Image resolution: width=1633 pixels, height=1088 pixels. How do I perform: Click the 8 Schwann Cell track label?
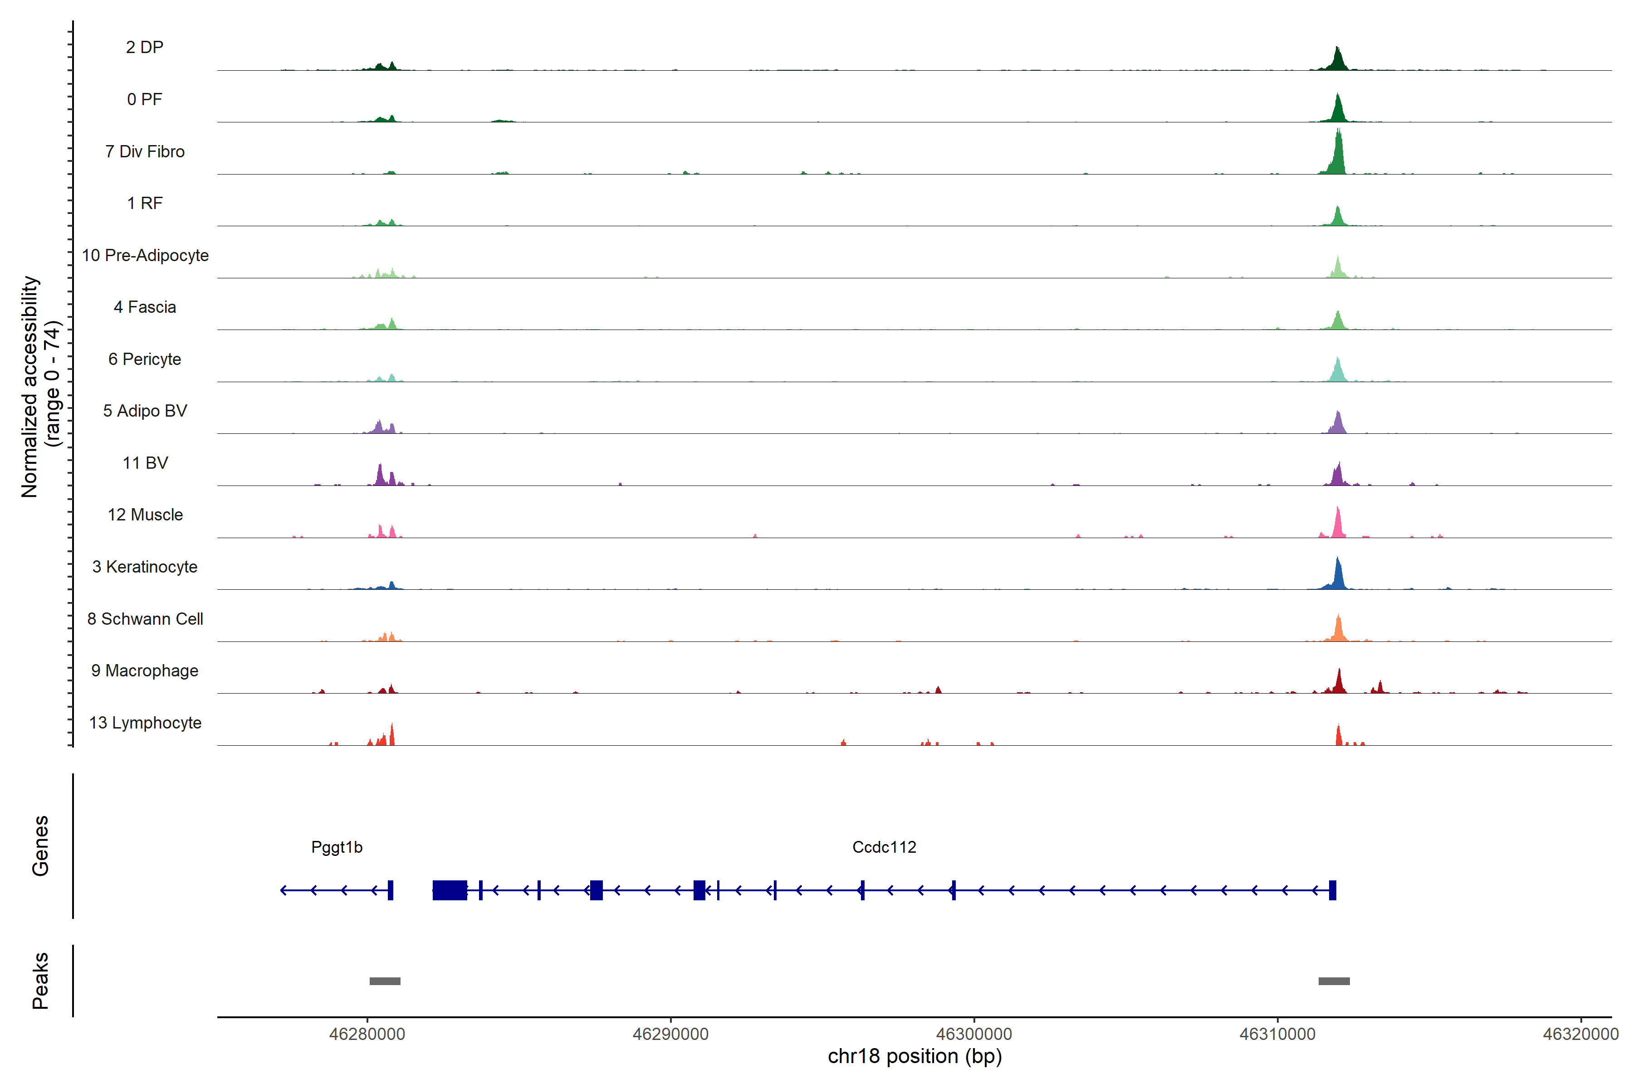click(x=145, y=618)
